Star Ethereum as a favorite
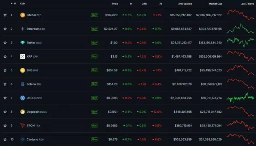 (5, 29)
